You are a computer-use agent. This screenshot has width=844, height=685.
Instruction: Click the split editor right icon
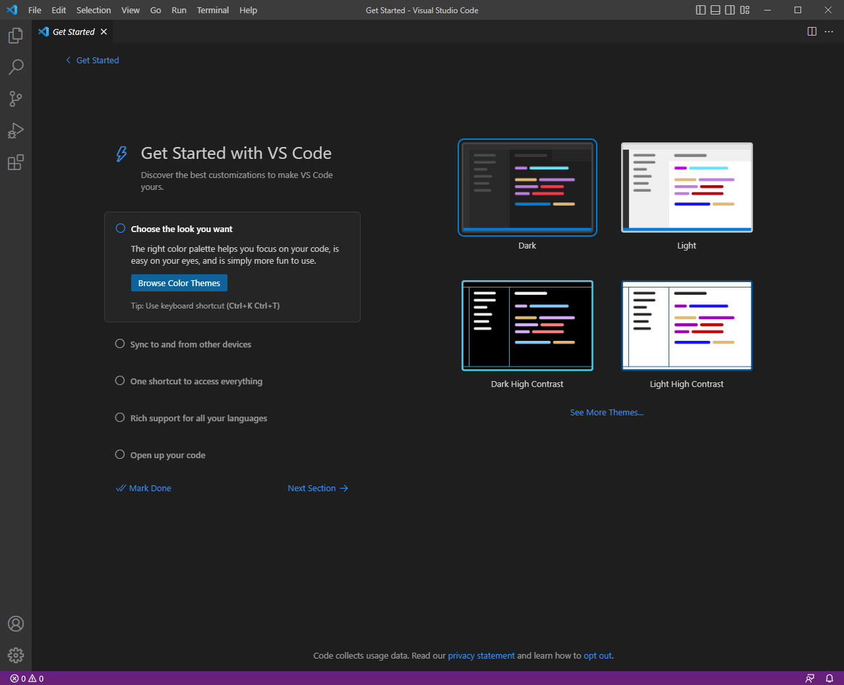pos(812,32)
